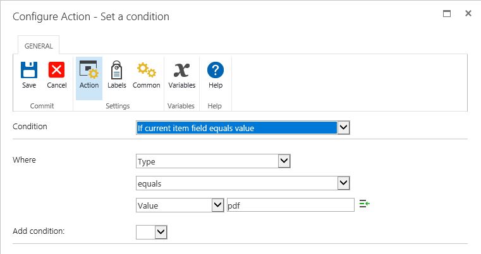The image size is (481, 254).
Task: Open the Variables x icon
Action: [x=181, y=70]
